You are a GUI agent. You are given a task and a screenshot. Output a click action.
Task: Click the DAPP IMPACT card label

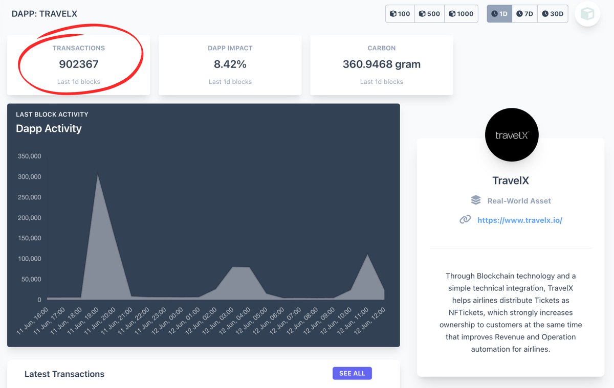tap(230, 48)
